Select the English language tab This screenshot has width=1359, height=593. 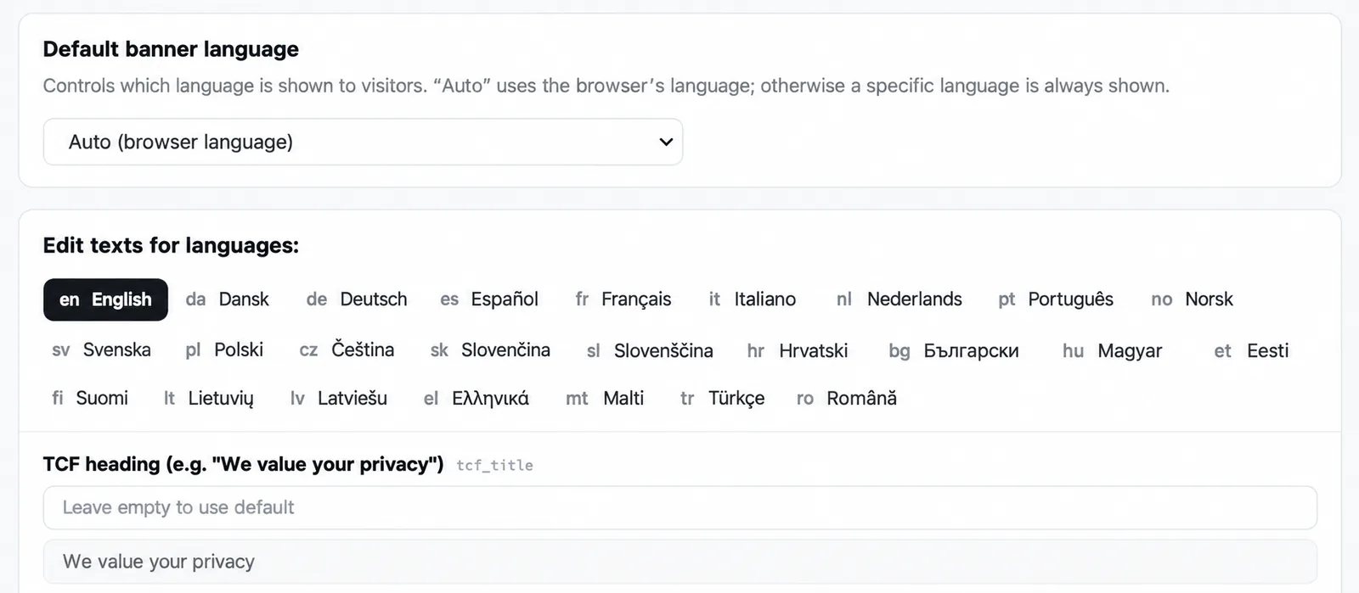click(x=105, y=299)
